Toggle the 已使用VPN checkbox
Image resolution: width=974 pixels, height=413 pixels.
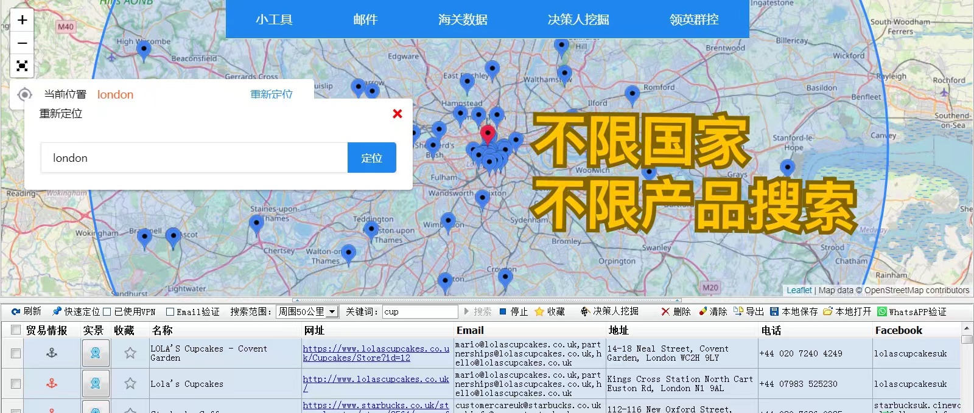[x=107, y=311]
